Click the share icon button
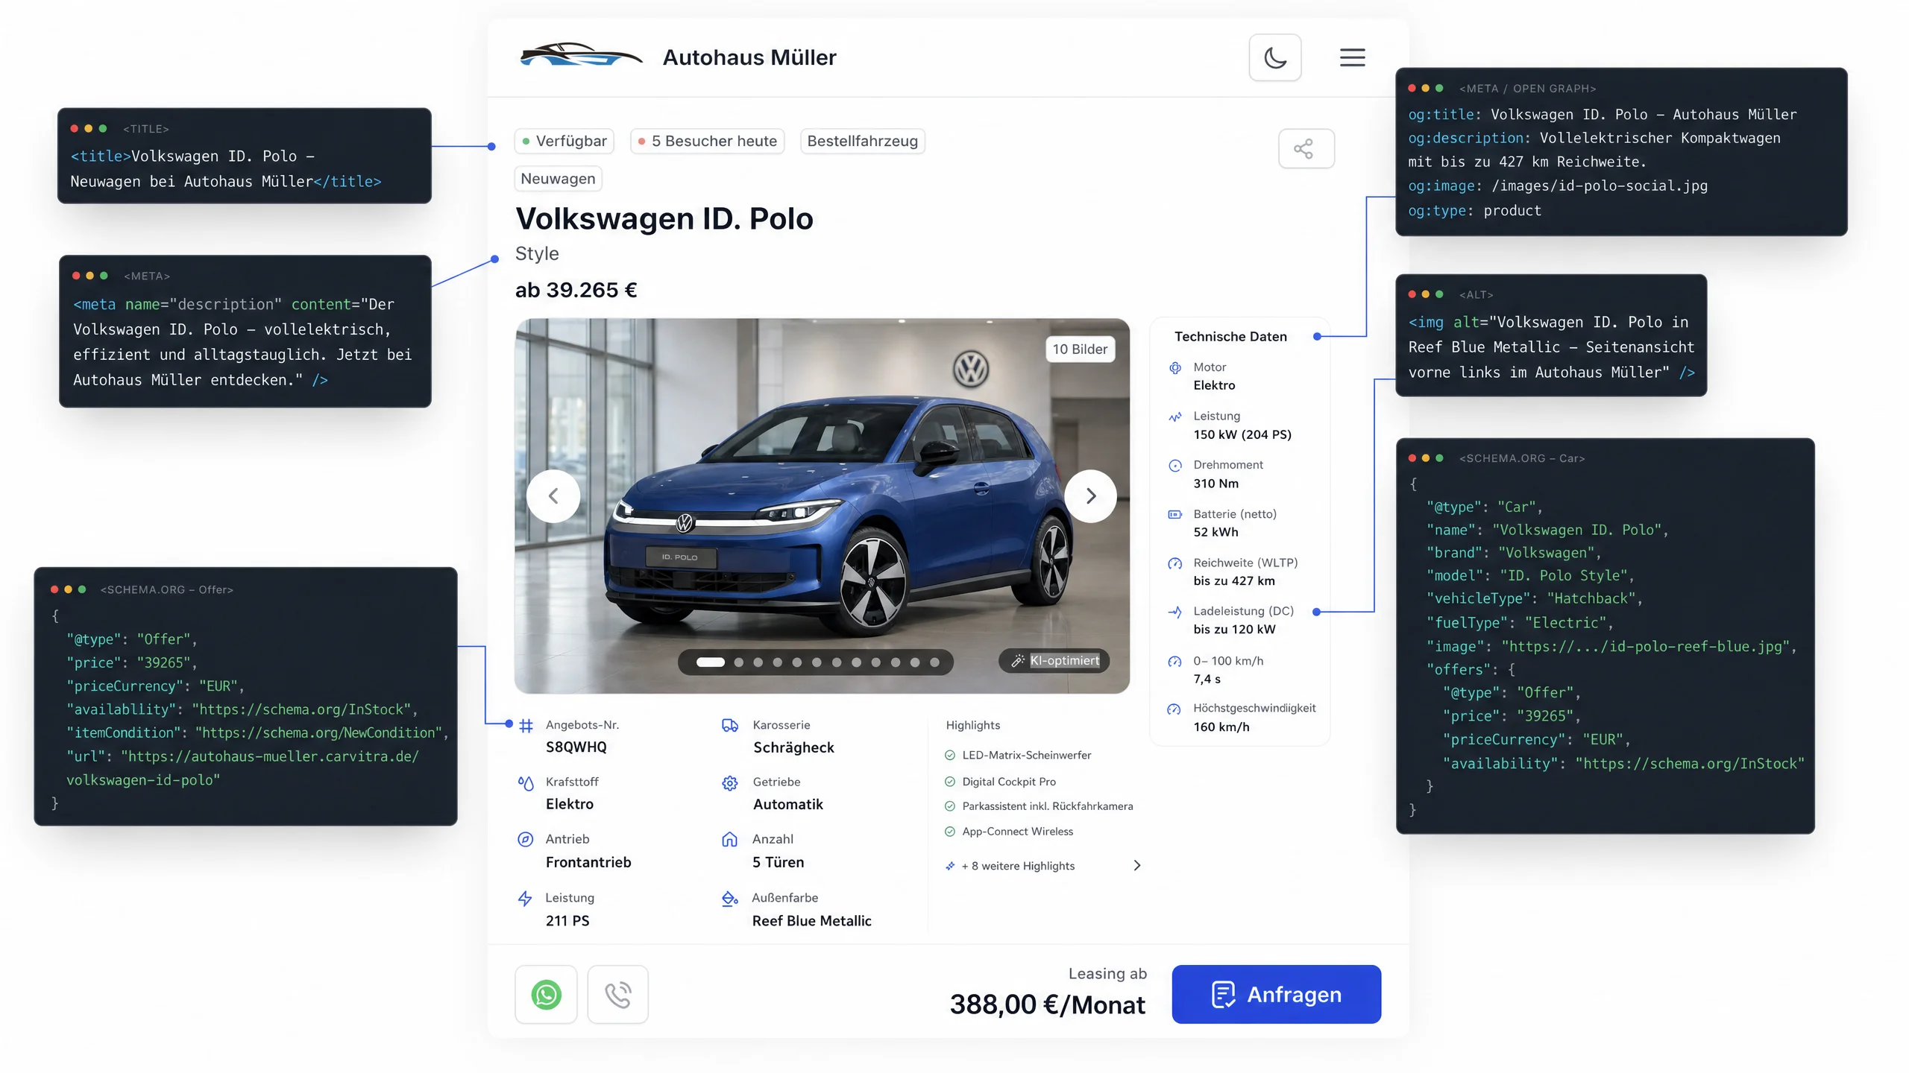This screenshot has height=1073, width=1909. 1306,149
